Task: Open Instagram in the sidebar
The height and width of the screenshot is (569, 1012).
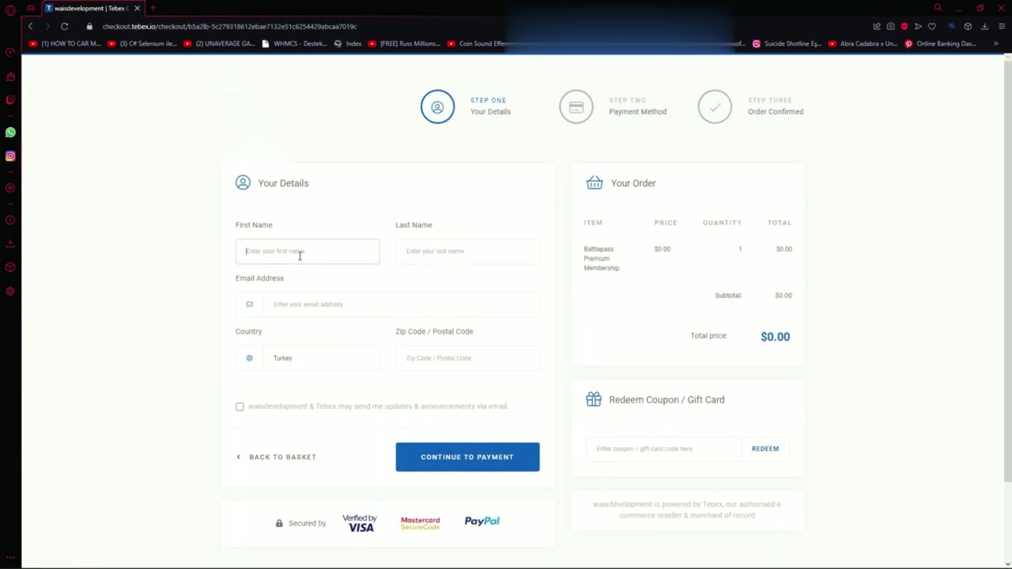Action: point(10,156)
